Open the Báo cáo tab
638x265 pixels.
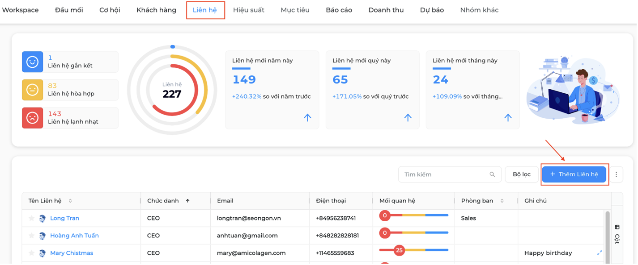(x=339, y=10)
